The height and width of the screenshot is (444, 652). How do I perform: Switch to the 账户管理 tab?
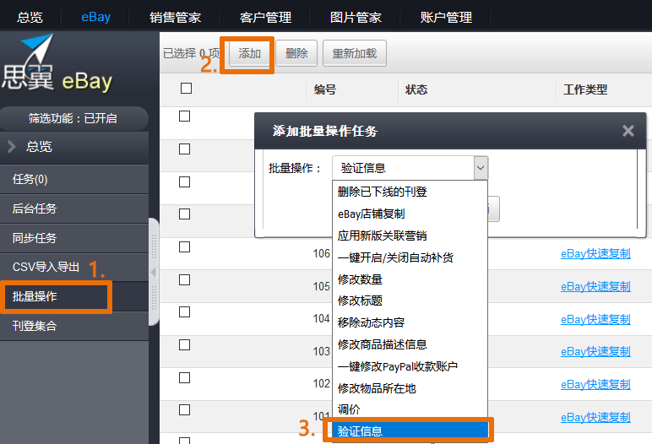(446, 17)
